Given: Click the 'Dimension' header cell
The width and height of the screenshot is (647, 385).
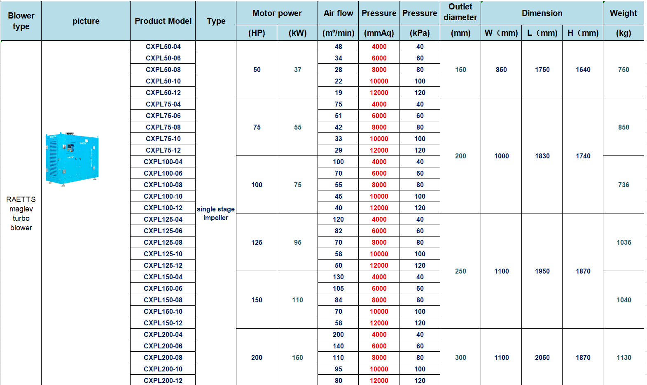Looking at the screenshot, I should 542,13.
